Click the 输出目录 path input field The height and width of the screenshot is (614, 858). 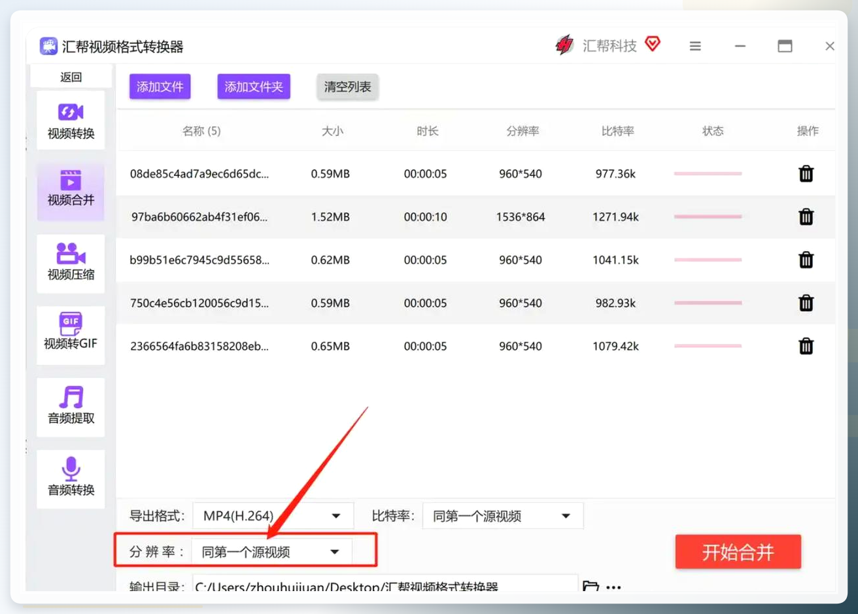pyautogui.click(x=385, y=585)
